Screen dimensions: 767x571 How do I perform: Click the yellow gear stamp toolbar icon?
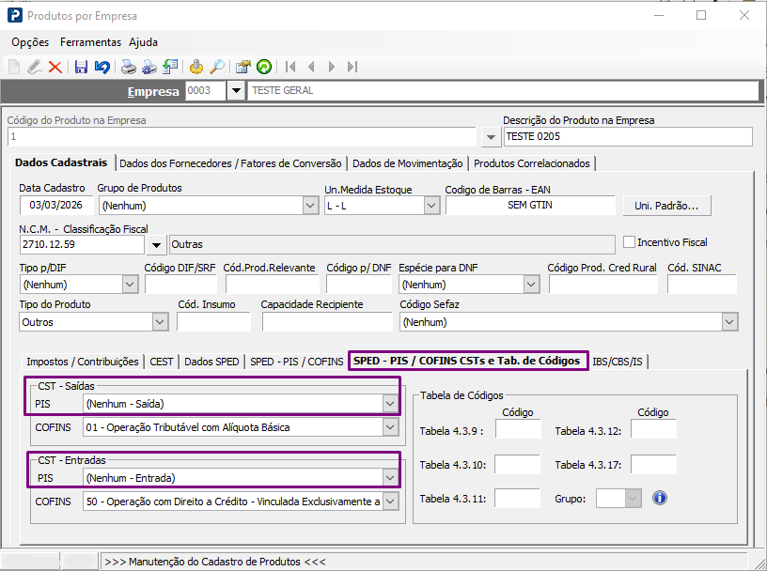pyautogui.click(x=196, y=67)
